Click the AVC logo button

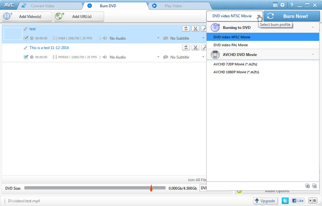[x=9, y=5]
